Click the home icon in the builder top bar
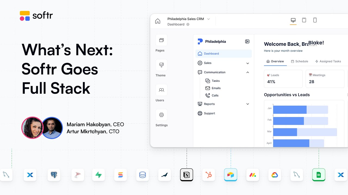348x195 pixels. 158,21
